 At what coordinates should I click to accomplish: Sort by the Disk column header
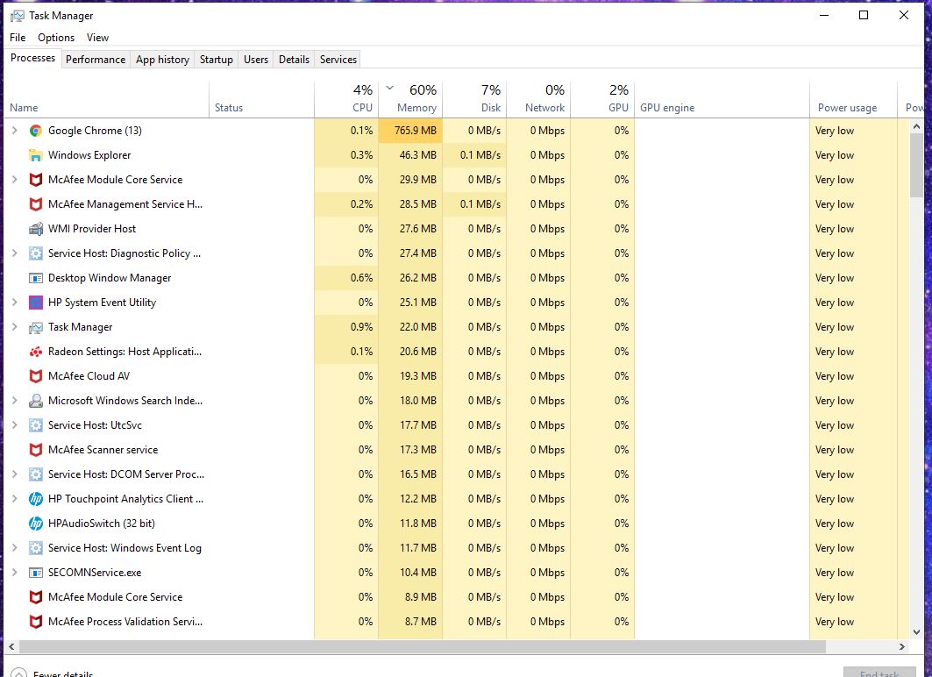[475, 99]
